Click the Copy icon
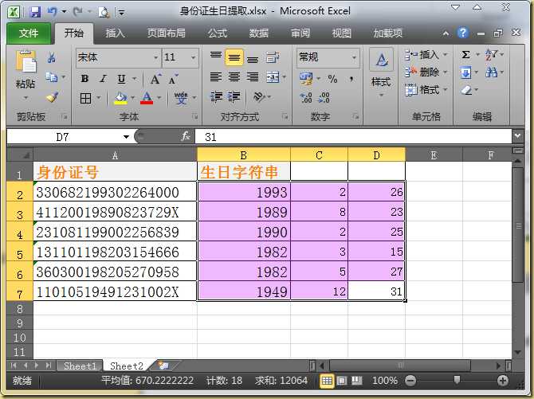Image resolution: width=534 pixels, height=399 pixels. tap(52, 77)
